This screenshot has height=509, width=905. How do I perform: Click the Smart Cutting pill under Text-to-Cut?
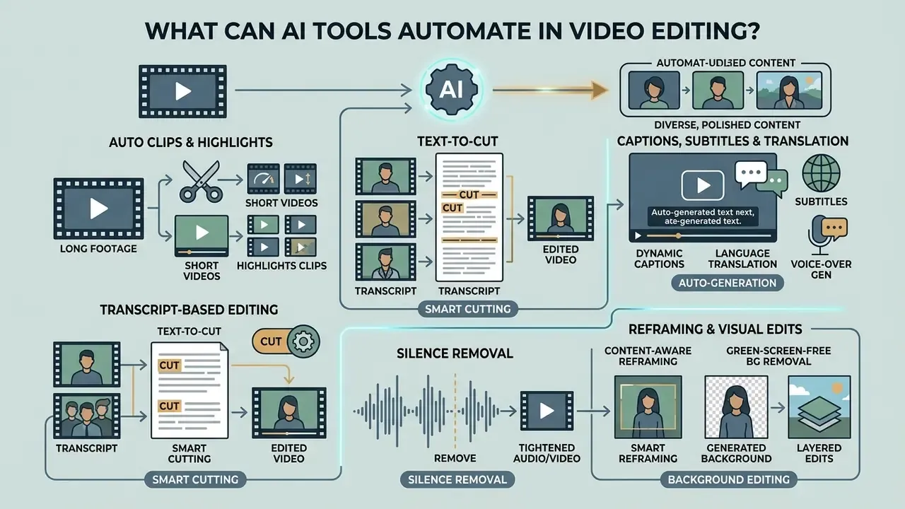pyautogui.click(x=467, y=309)
